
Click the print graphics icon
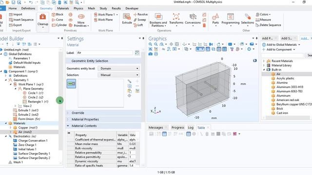click(156, 54)
